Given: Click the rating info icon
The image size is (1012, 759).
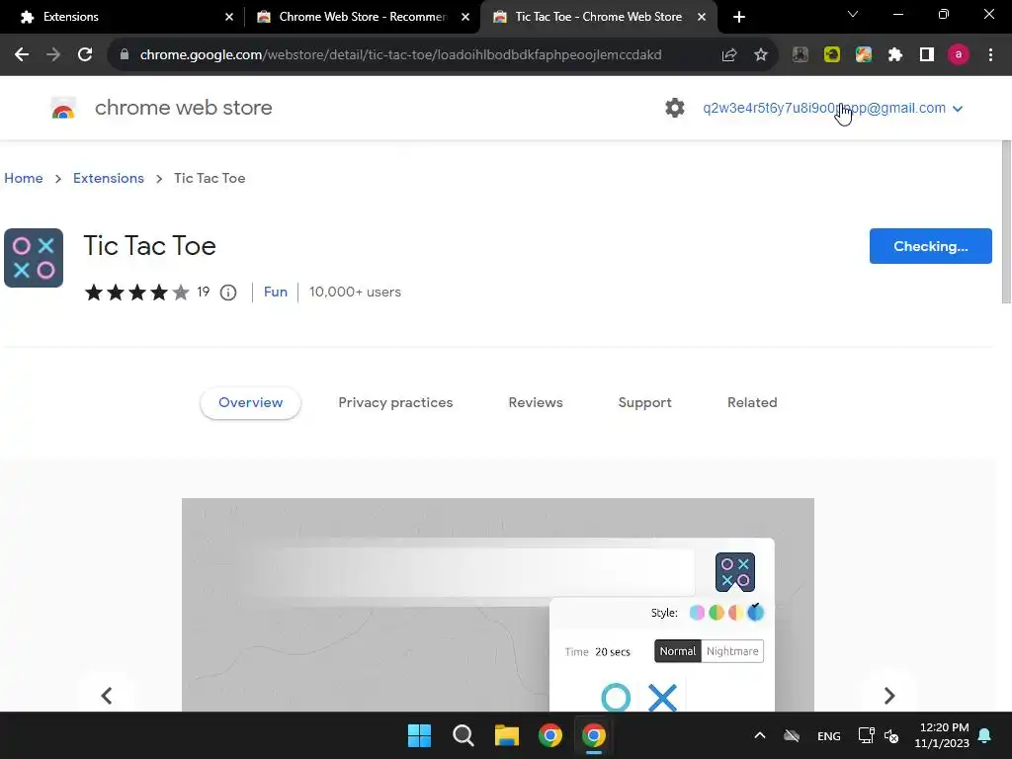Looking at the screenshot, I should pyautogui.click(x=228, y=293).
